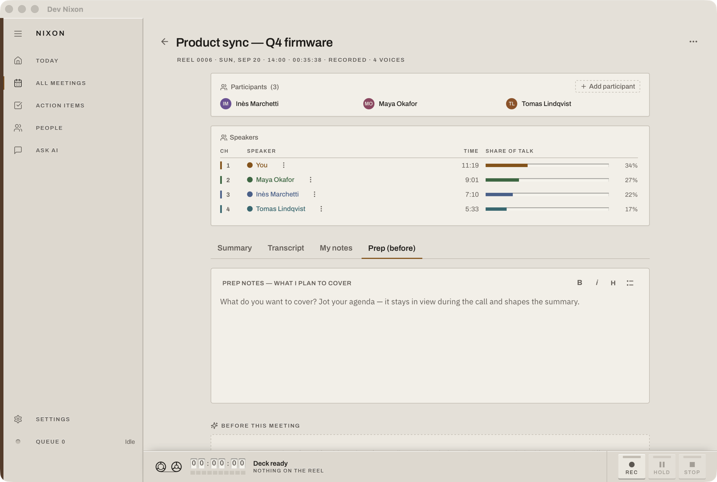
Task: Toggle the sidebar hamburger menu
Action: [x=18, y=34]
